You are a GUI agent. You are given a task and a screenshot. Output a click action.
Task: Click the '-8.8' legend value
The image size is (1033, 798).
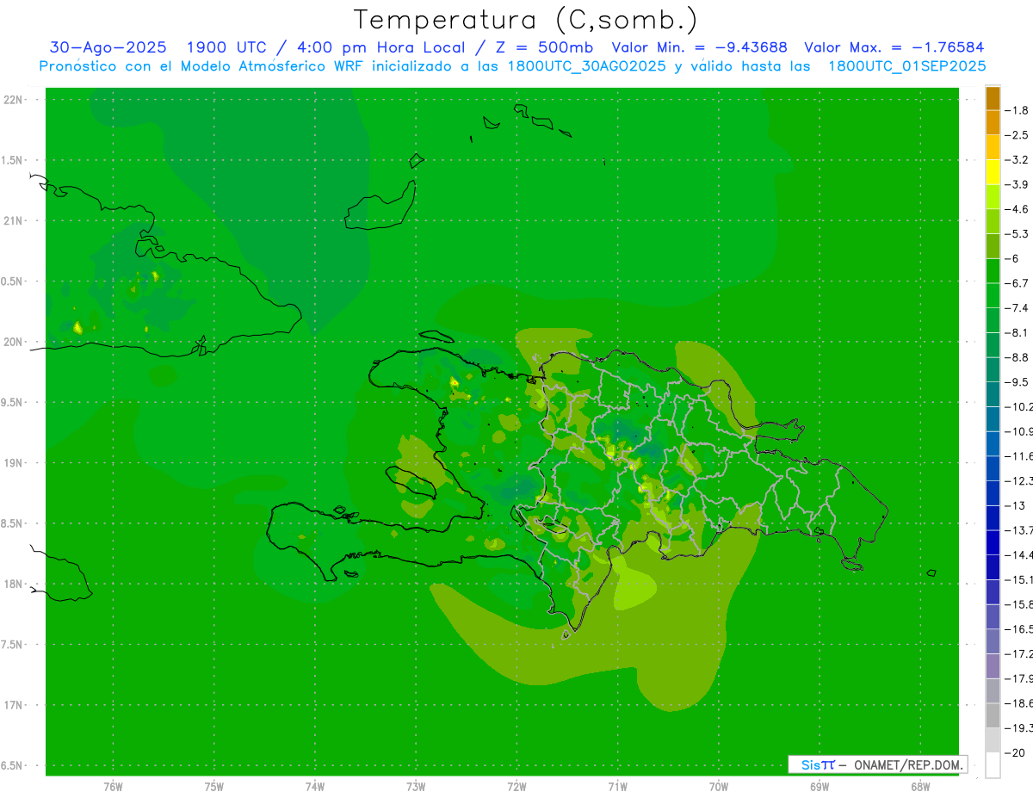[x=1018, y=357]
